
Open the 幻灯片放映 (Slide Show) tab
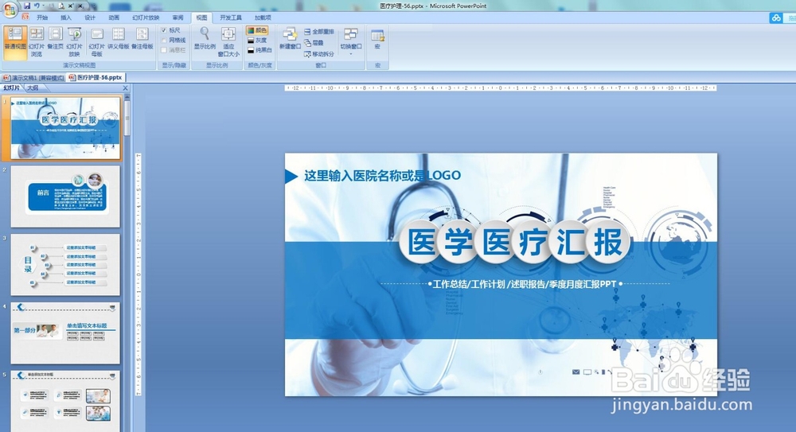(x=146, y=18)
